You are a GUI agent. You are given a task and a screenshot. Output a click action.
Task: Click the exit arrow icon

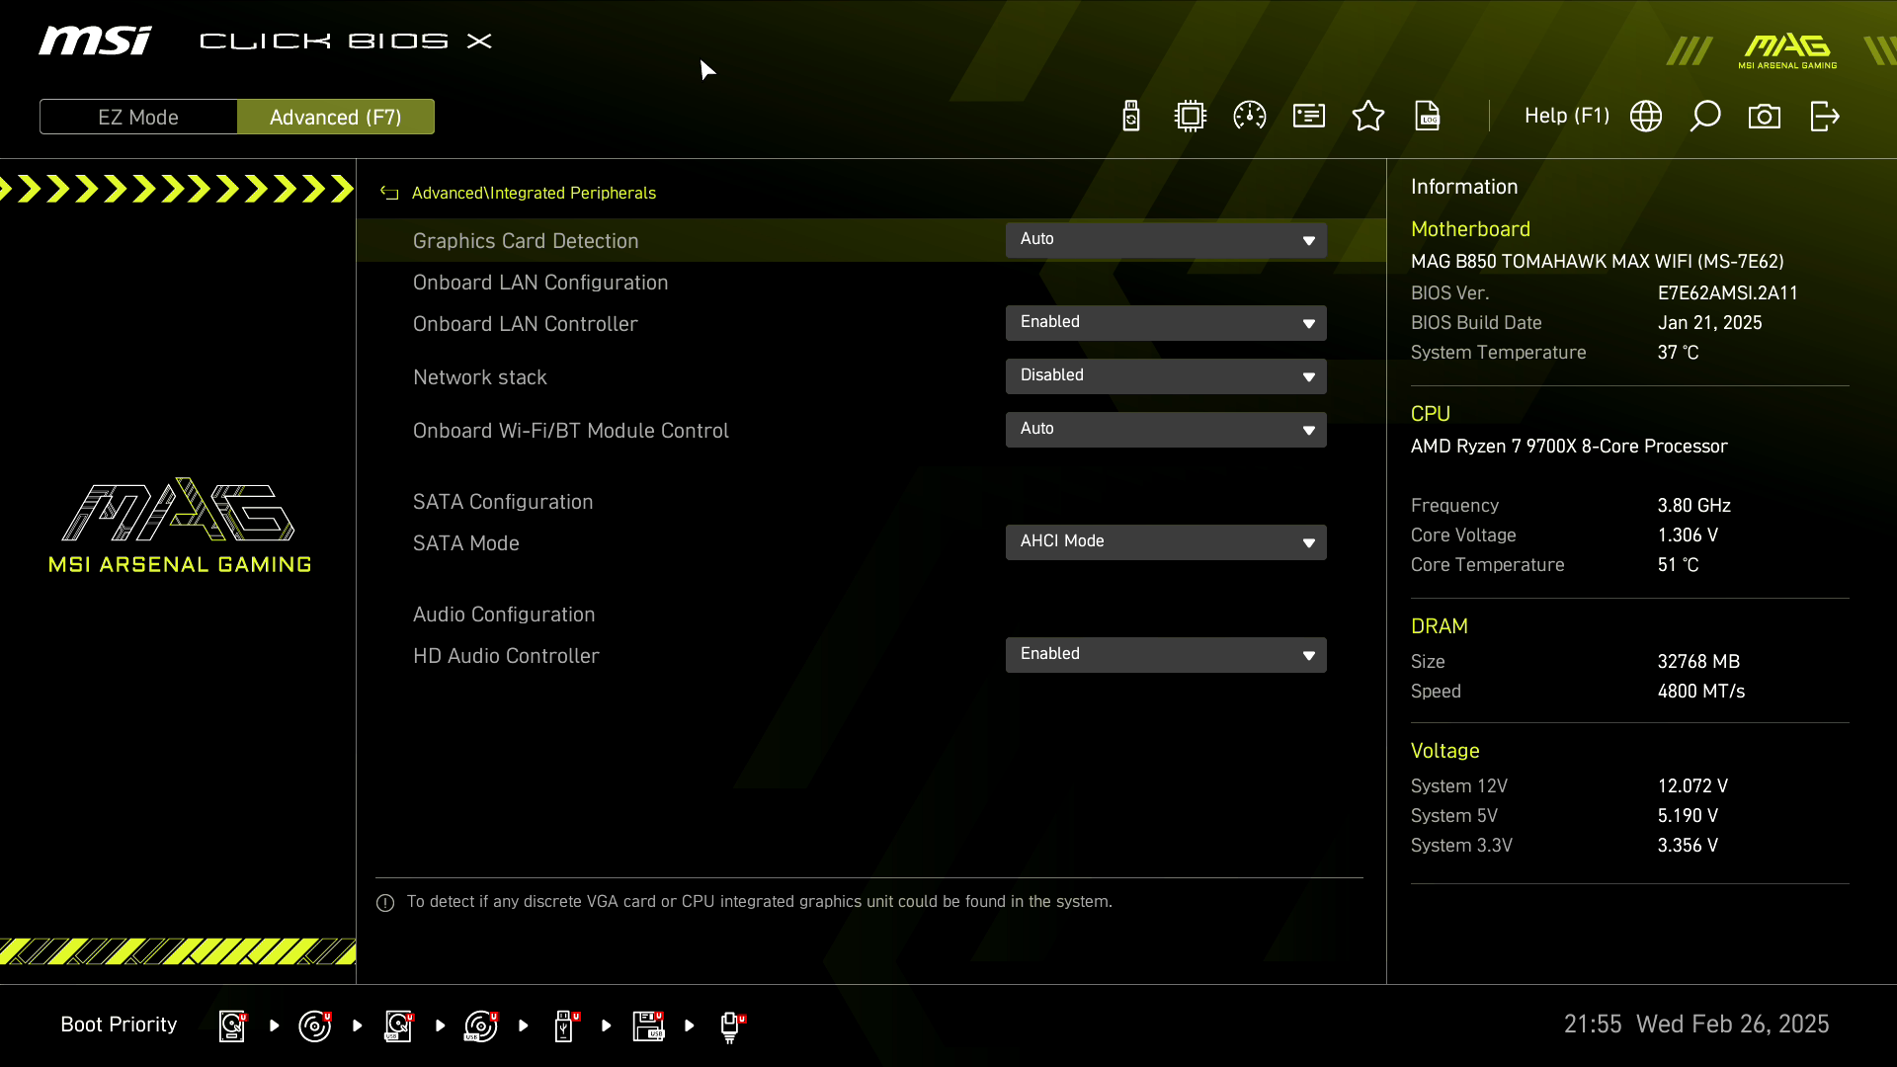[1825, 117]
